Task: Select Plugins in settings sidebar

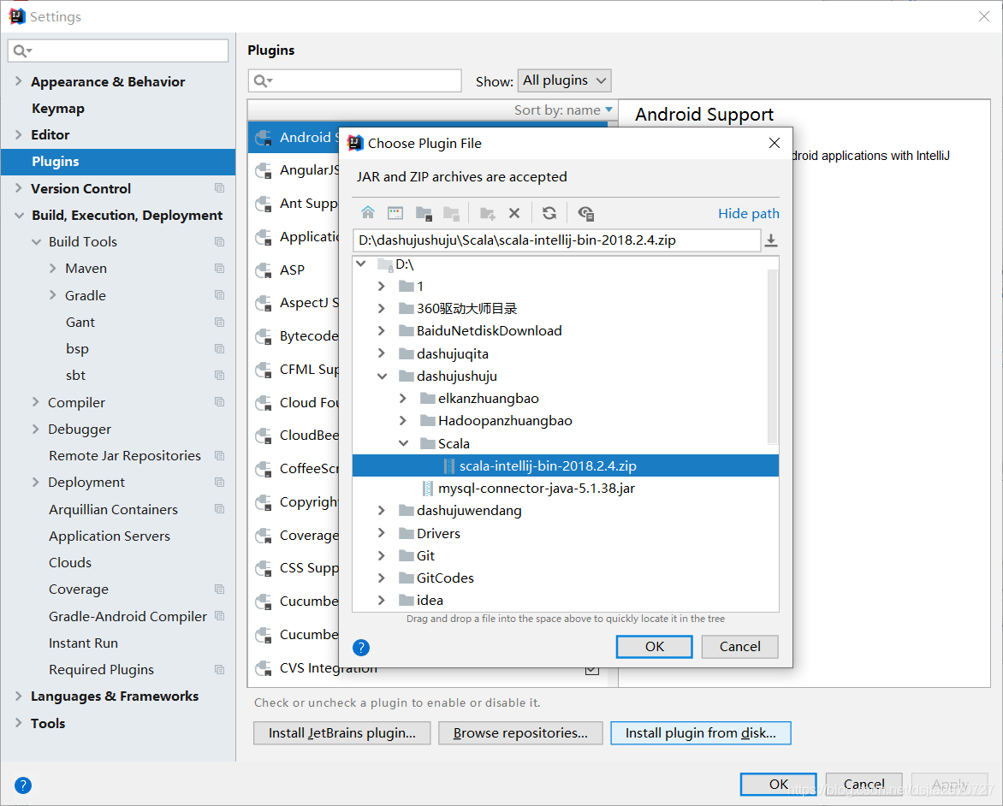Action: tap(118, 162)
